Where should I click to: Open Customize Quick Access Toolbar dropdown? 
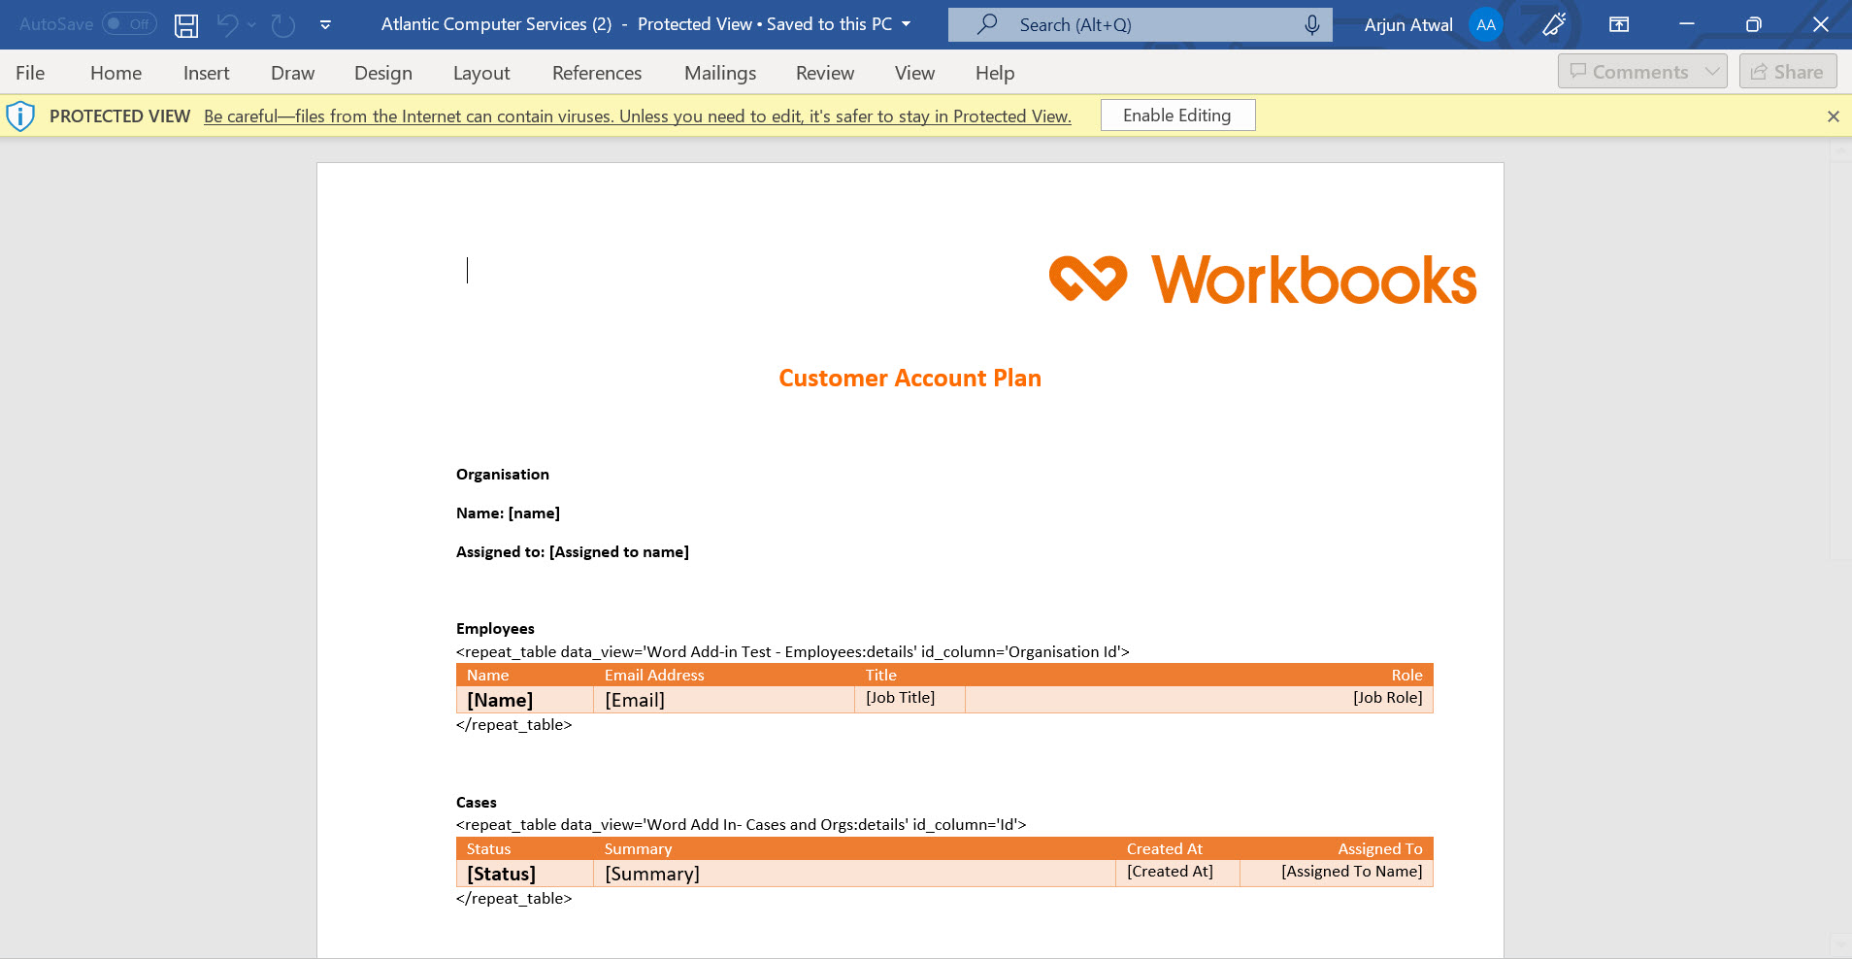pos(325,25)
